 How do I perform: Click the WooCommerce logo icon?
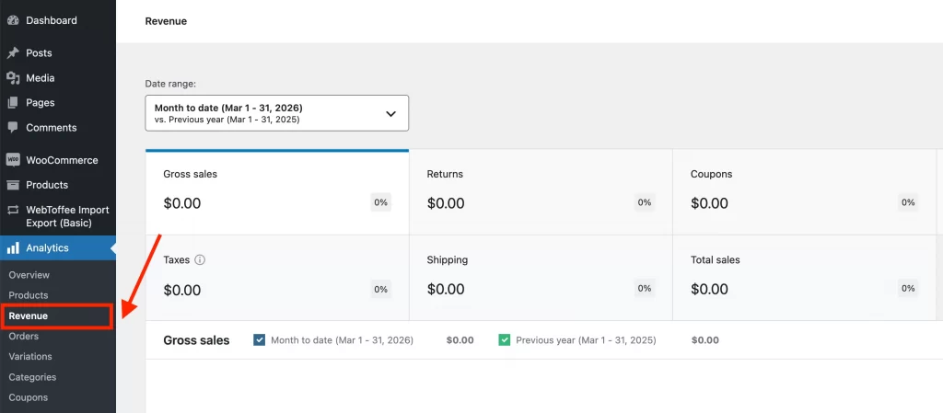13,160
